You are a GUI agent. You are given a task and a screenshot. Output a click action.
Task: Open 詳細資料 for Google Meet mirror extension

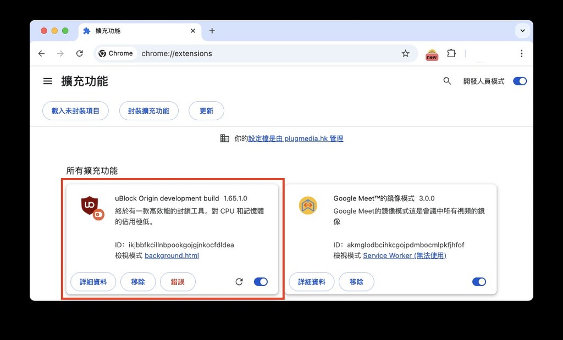coord(312,282)
